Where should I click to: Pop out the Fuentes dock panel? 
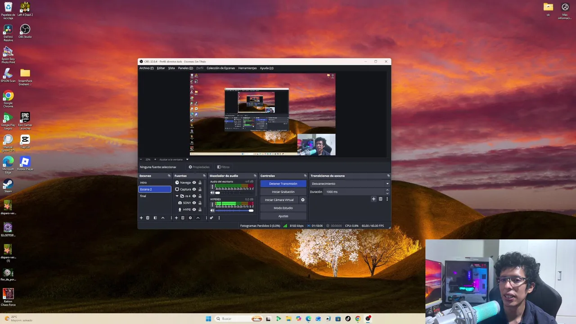pos(204,176)
